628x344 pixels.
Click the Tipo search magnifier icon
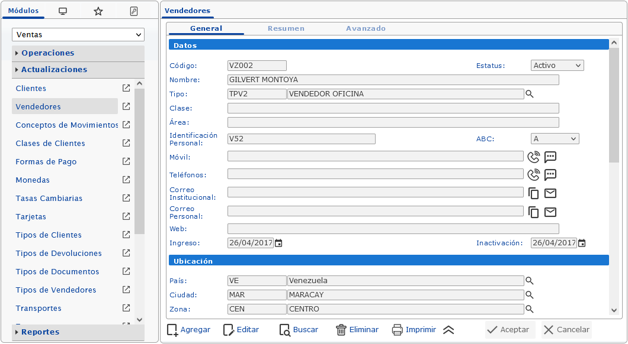(530, 95)
